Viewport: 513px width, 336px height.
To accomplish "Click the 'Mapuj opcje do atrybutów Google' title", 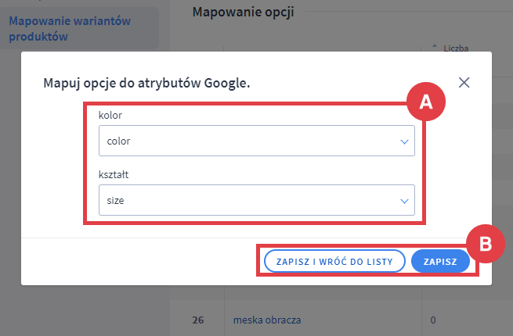I will coord(146,83).
